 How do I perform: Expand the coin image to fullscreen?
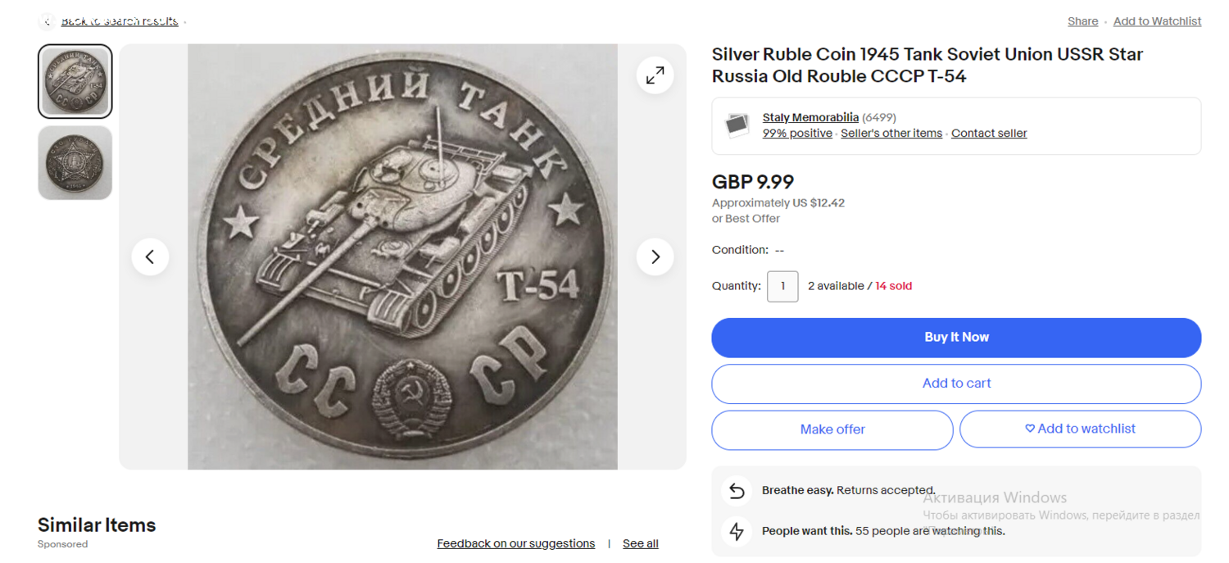tap(655, 76)
